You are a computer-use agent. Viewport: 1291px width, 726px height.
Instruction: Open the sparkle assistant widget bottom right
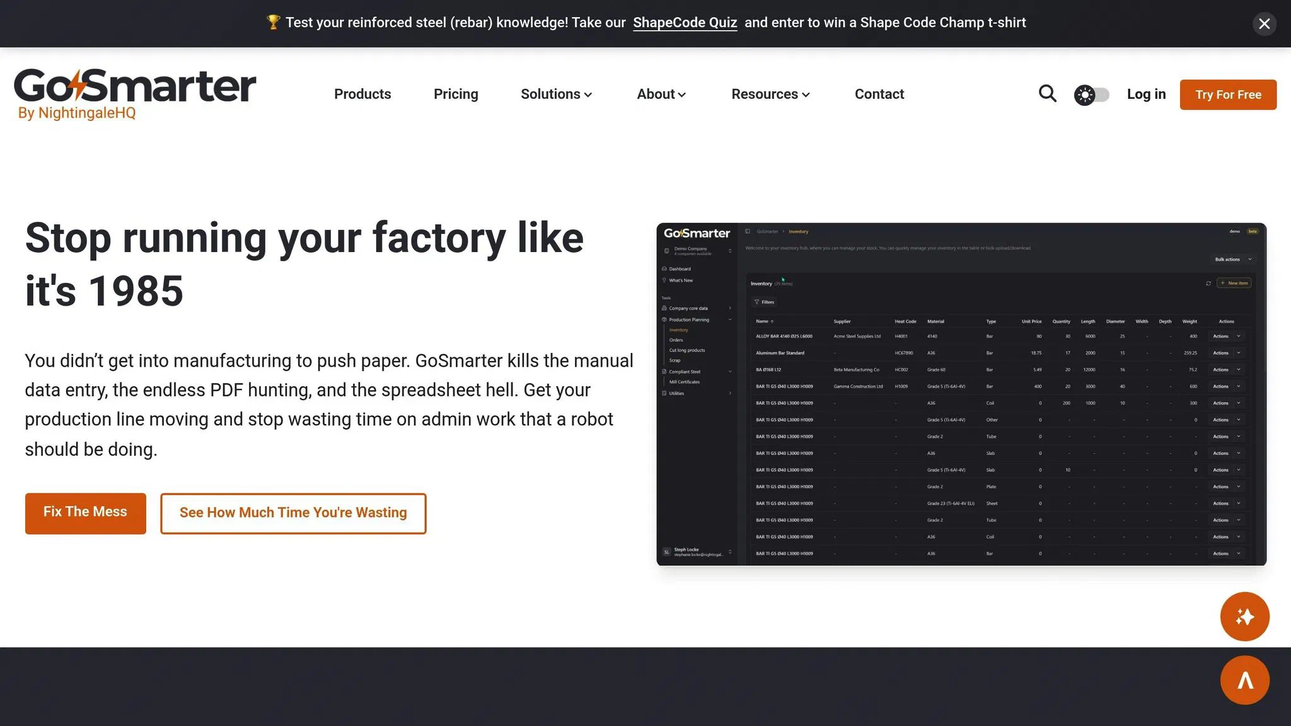pyautogui.click(x=1245, y=616)
